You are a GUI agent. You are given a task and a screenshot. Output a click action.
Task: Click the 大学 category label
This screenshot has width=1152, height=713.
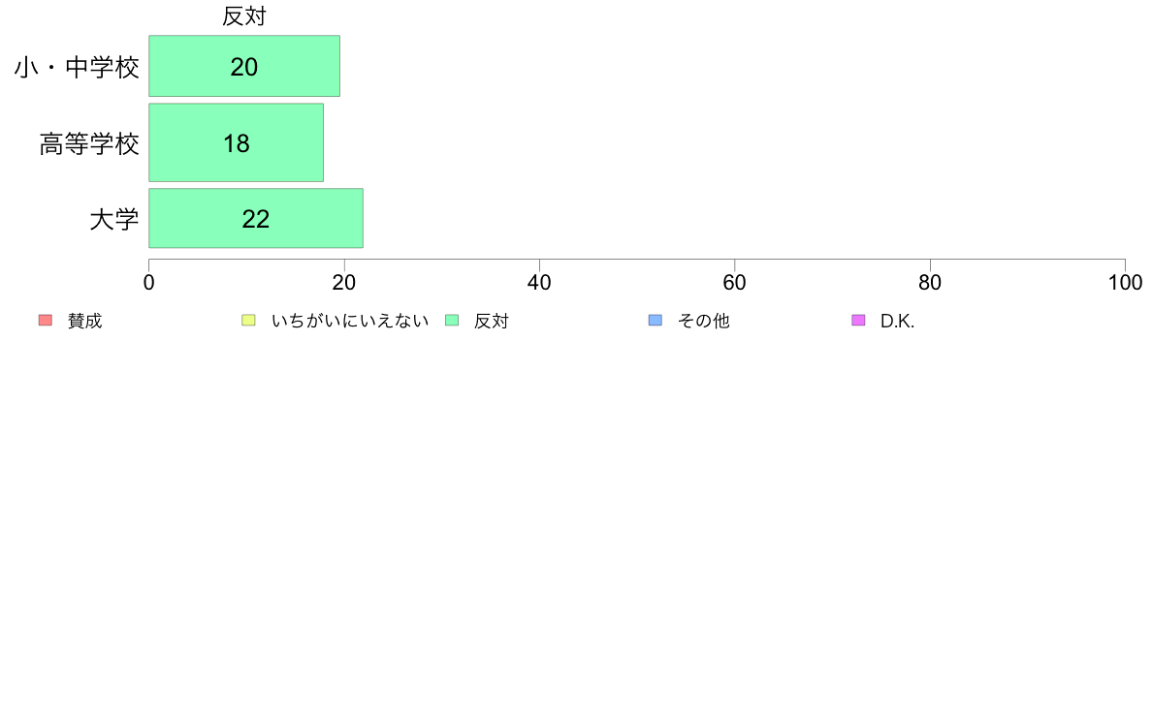coord(113,220)
